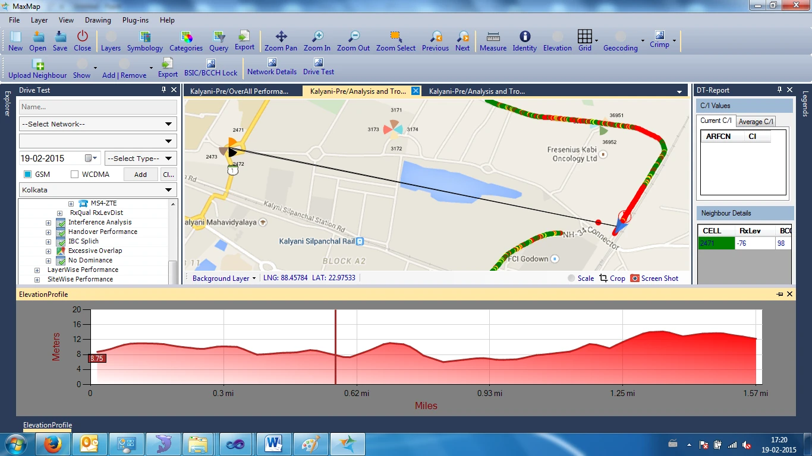Activate the Zoom Out tool

(353, 41)
